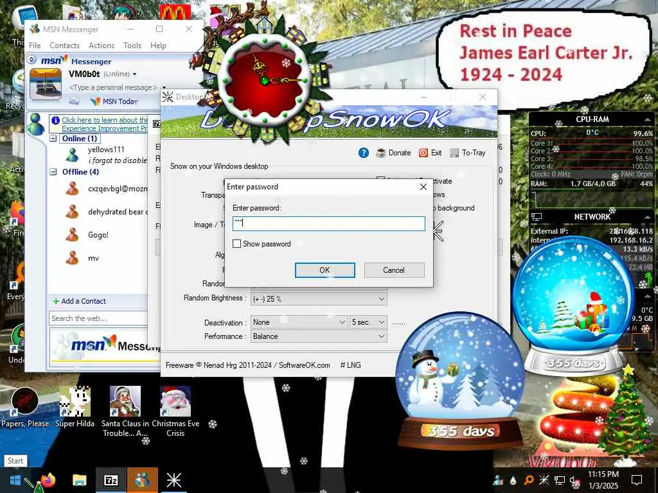Switch to 7-Zip taskbar button
Screen dimensions: 658x493
[111, 480]
